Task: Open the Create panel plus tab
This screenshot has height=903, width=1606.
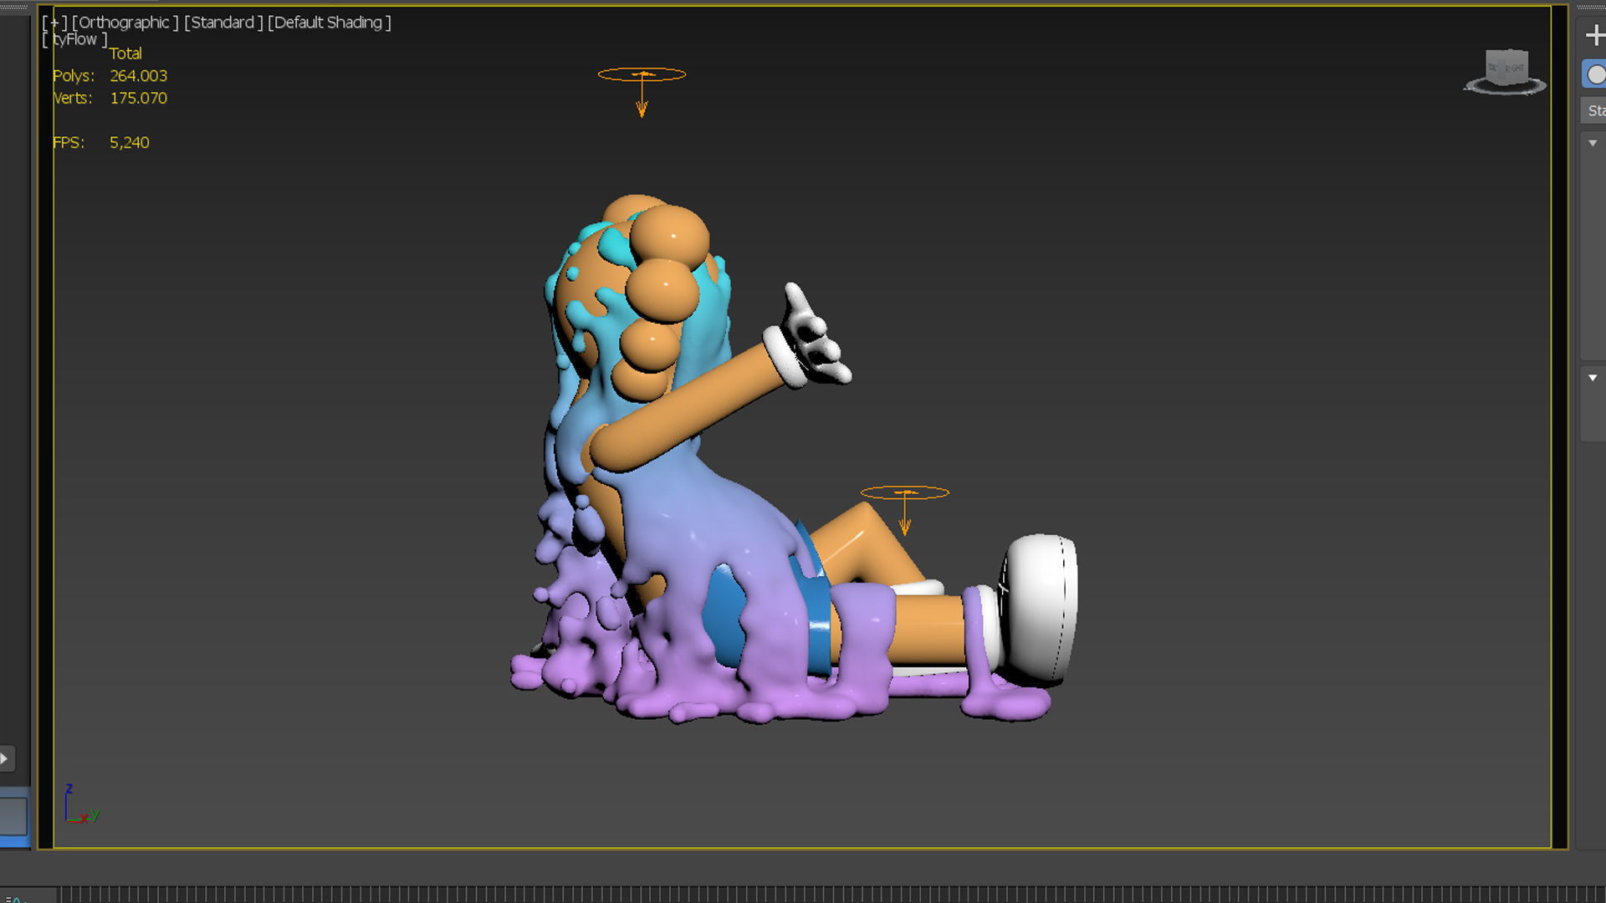Action: (1595, 34)
